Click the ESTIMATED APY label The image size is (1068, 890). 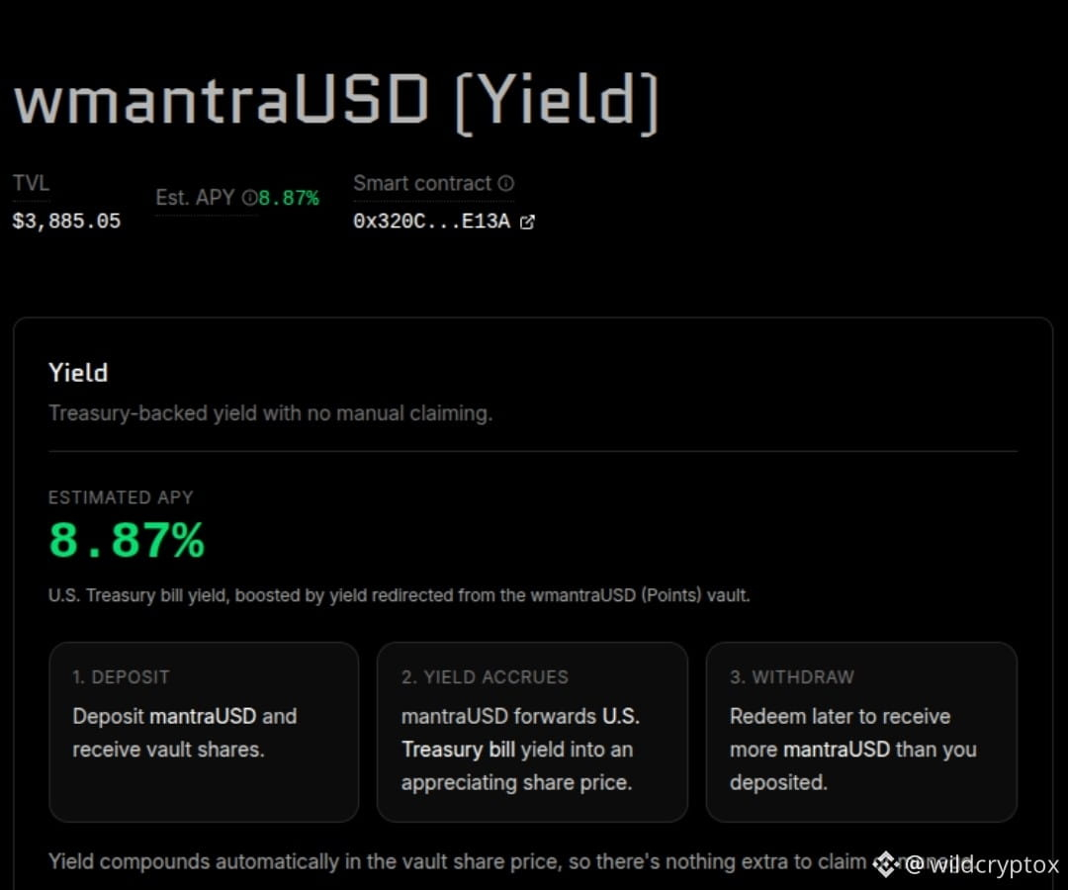(x=122, y=497)
